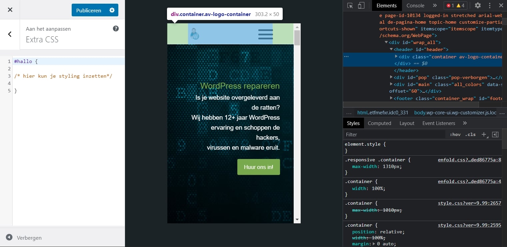Collapse the header#header node
The image size is (507, 247).
tap(391, 49)
